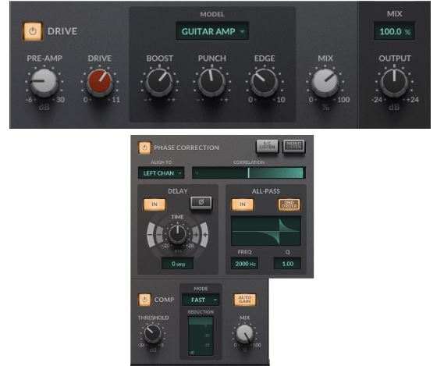Toggle the 2nd Order filter button
The width and height of the screenshot is (444, 366).
[289, 204]
